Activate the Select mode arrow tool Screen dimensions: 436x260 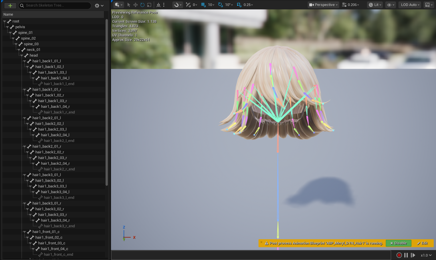coord(129,5)
